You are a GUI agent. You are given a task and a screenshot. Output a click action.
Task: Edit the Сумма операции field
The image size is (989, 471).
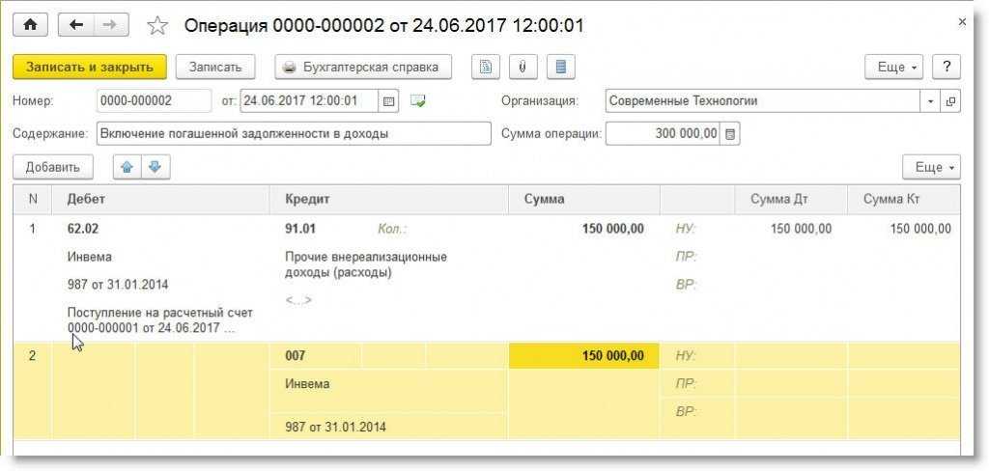[663, 133]
